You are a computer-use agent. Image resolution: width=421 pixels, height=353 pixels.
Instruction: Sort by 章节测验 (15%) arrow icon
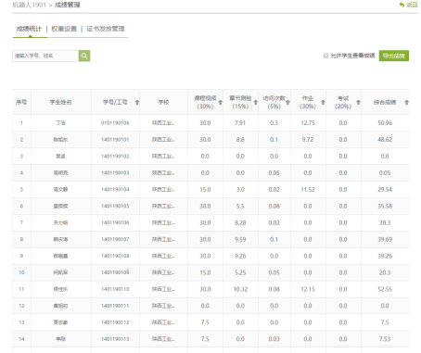[256, 102]
